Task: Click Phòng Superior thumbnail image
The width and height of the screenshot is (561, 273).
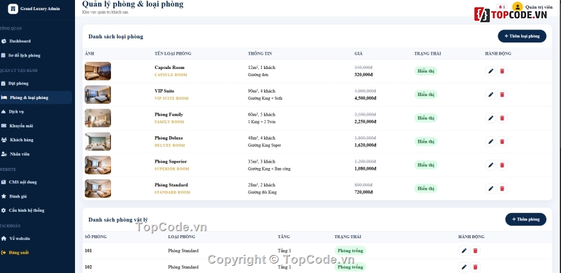Action: [x=97, y=165]
